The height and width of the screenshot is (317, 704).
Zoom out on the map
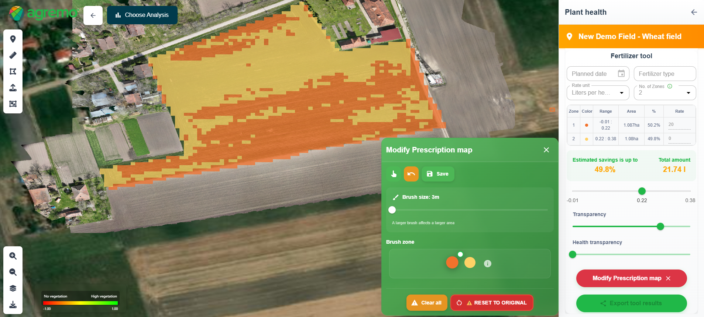[x=13, y=272]
